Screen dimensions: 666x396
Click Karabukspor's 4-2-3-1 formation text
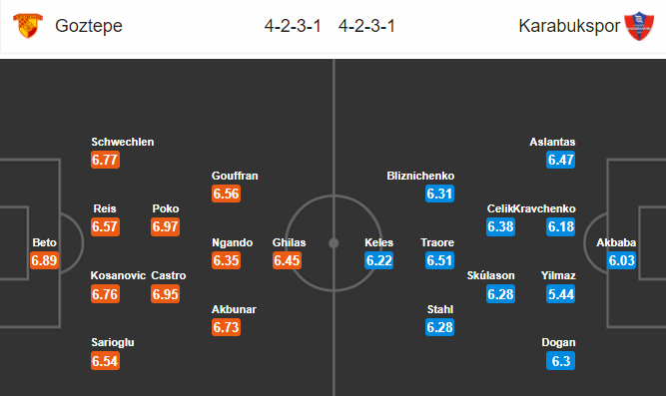(367, 26)
